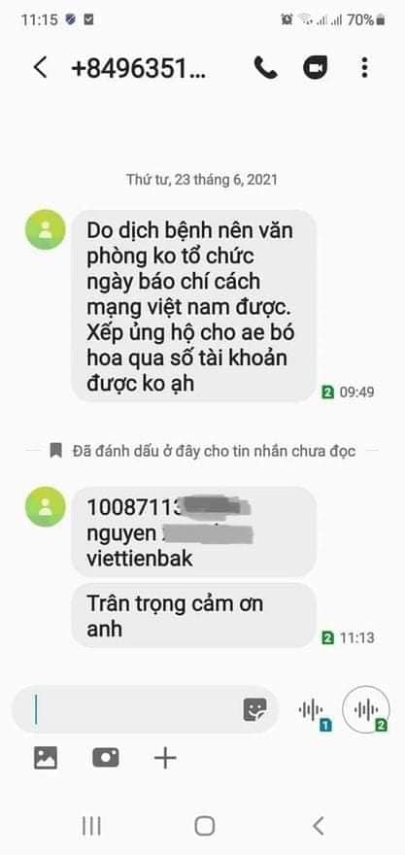Select the message containing 'viettienbak'
The width and height of the screenshot is (405, 855).
tap(193, 532)
